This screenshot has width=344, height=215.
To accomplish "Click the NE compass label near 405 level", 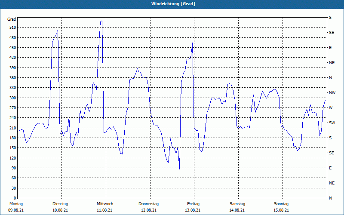I will [332, 63].
